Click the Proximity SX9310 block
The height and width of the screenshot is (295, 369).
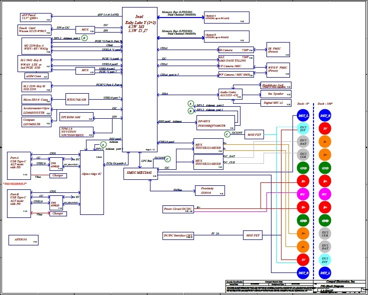pyautogui.click(x=206, y=190)
